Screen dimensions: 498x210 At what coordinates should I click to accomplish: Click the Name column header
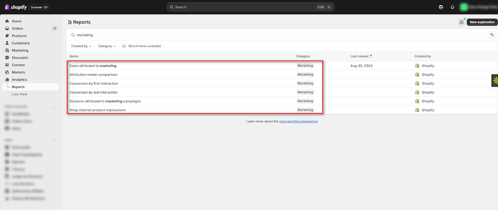click(74, 57)
